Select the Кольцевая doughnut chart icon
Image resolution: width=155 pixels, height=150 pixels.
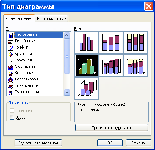tap(11, 73)
